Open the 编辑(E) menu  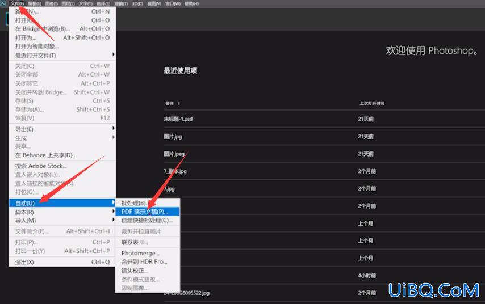click(34, 4)
